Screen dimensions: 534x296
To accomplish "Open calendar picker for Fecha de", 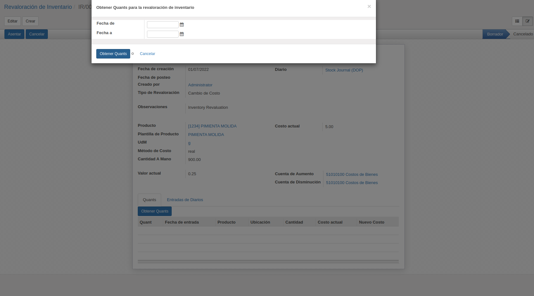I will tap(182, 25).
